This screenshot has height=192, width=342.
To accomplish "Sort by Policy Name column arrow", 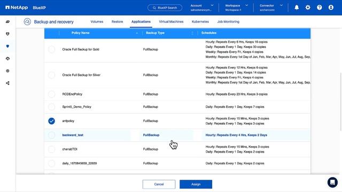I will click(137, 33).
